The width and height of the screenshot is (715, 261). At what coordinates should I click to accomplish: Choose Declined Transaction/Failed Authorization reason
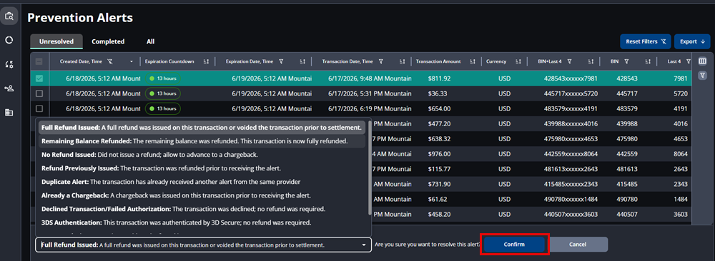(x=202, y=209)
